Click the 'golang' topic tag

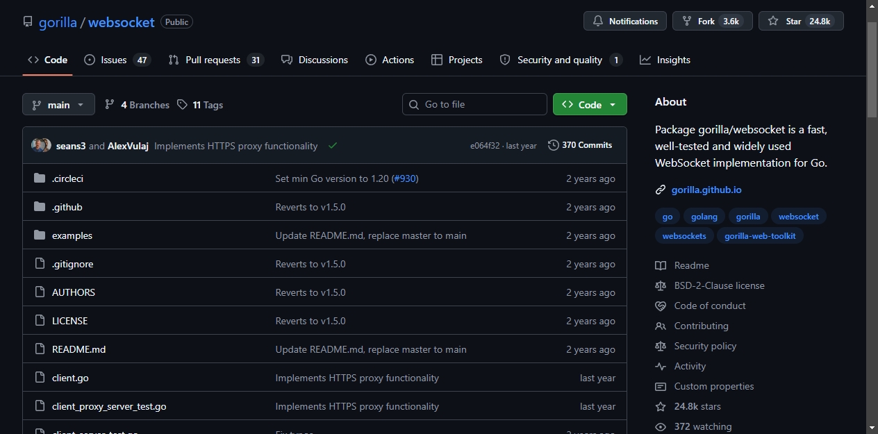coord(704,217)
